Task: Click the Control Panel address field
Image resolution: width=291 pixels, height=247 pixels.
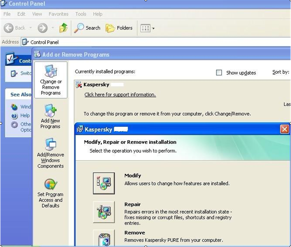Action: click(x=156, y=42)
